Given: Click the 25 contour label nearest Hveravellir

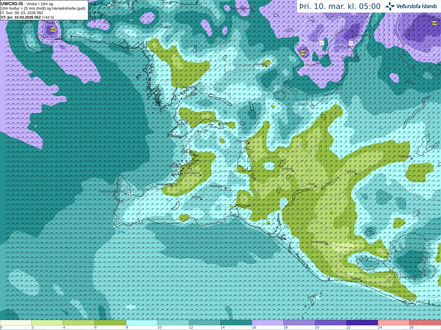Looking at the screenshot, I should pyautogui.click(x=351, y=43).
